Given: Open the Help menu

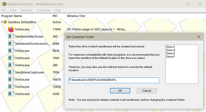Looking at the screenshot, I should (x=58, y=10).
